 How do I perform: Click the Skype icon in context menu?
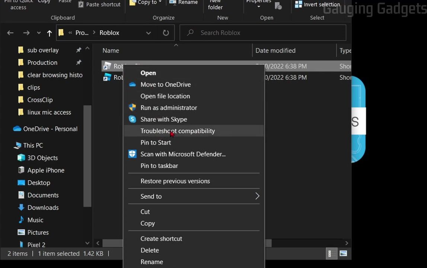[x=133, y=119]
